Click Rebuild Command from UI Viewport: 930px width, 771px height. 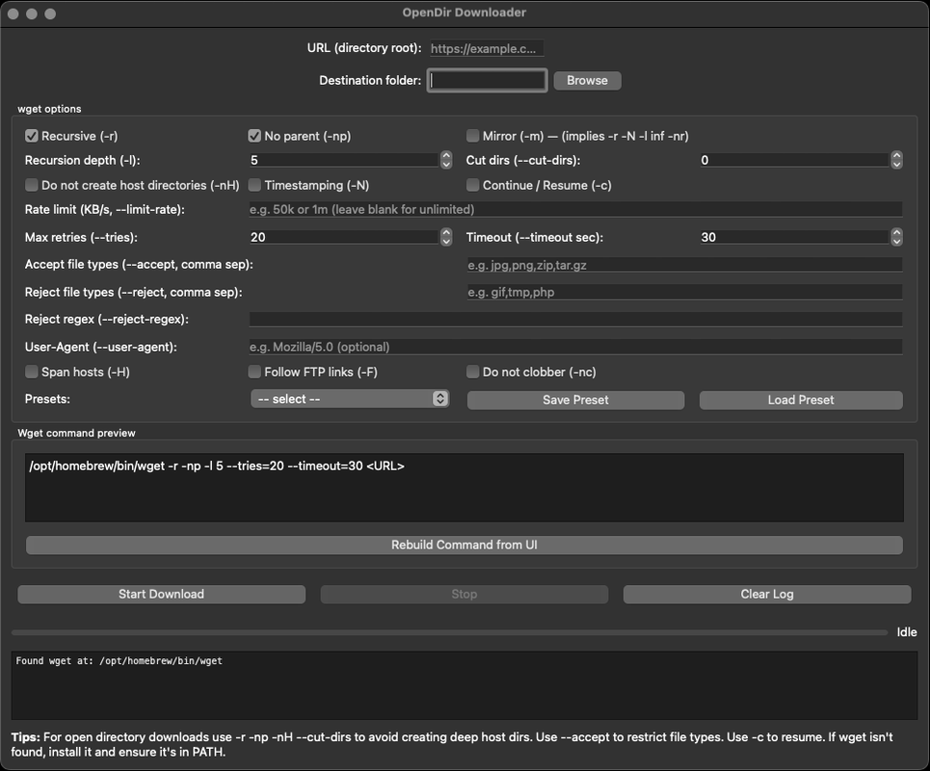click(465, 545)
